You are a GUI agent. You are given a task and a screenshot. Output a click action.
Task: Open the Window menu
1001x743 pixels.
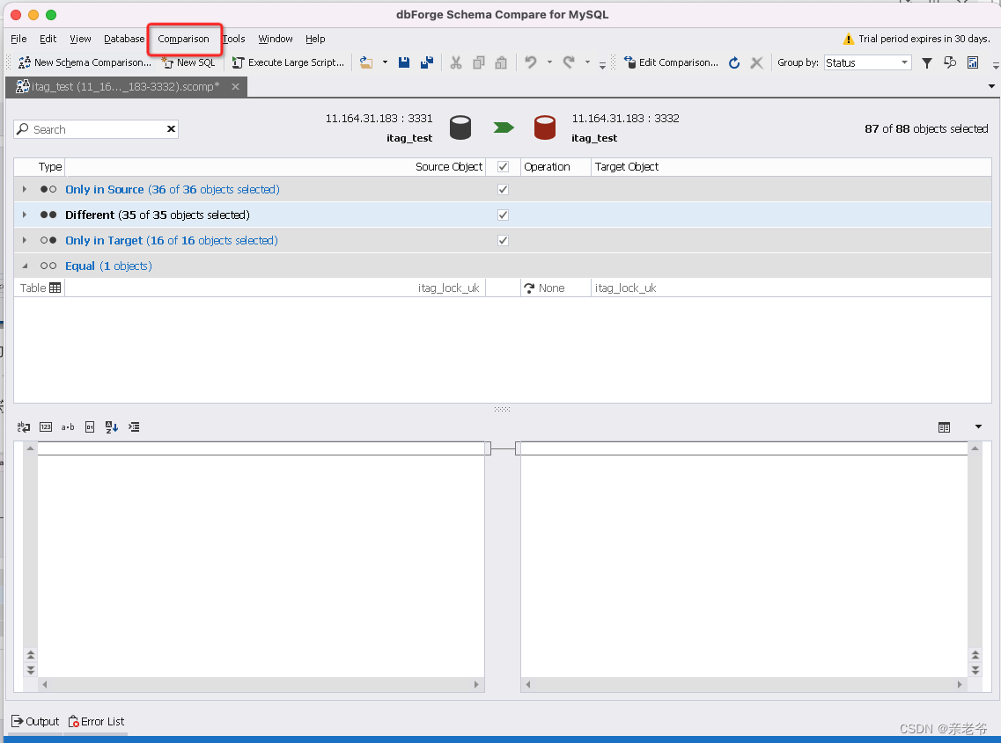(276, 39)
